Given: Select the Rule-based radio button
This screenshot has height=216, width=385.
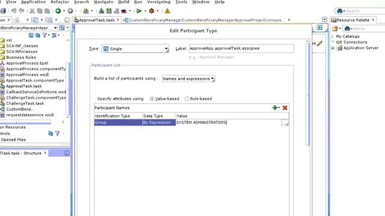Looking at the screenshot, I should pos(186,98).
